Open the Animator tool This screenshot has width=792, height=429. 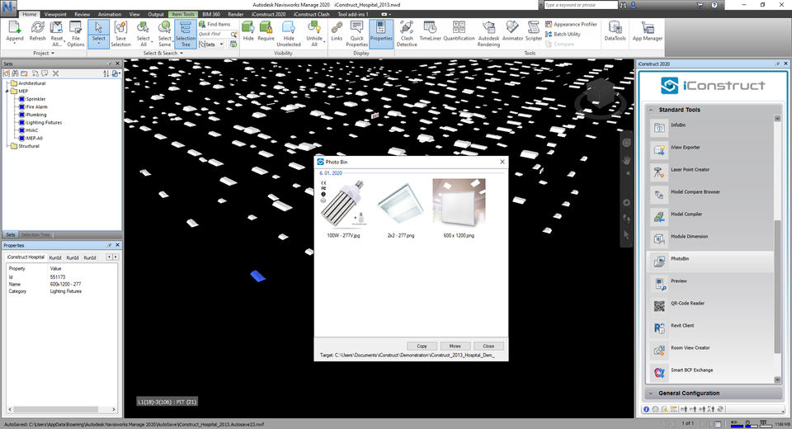[x=512, y=32]
